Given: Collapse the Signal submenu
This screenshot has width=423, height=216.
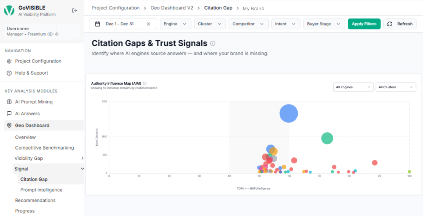Looking at the screenshot, I should tap(82, 169).
